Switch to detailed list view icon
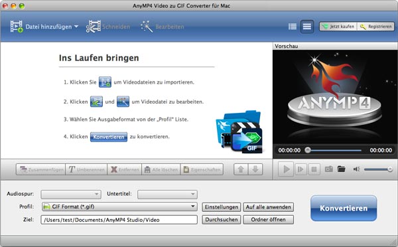 (293, 27)
